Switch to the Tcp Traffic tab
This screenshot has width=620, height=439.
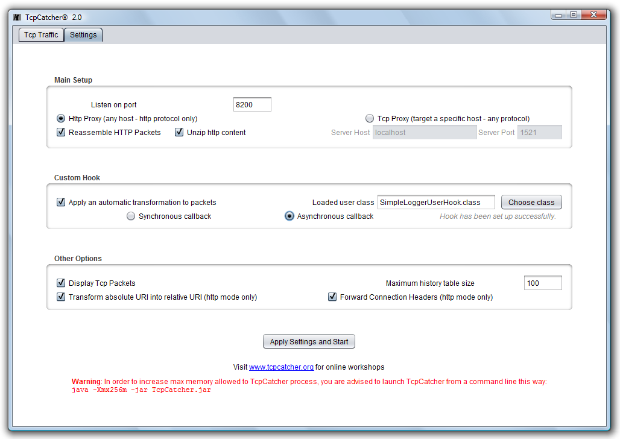pos(41,35)
